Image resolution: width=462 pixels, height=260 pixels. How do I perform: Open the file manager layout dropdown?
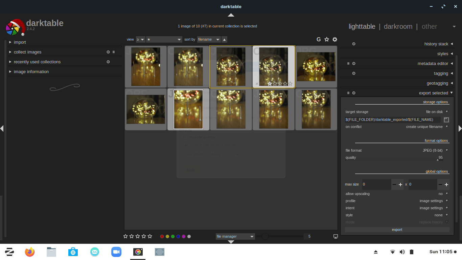pos(235,236)
